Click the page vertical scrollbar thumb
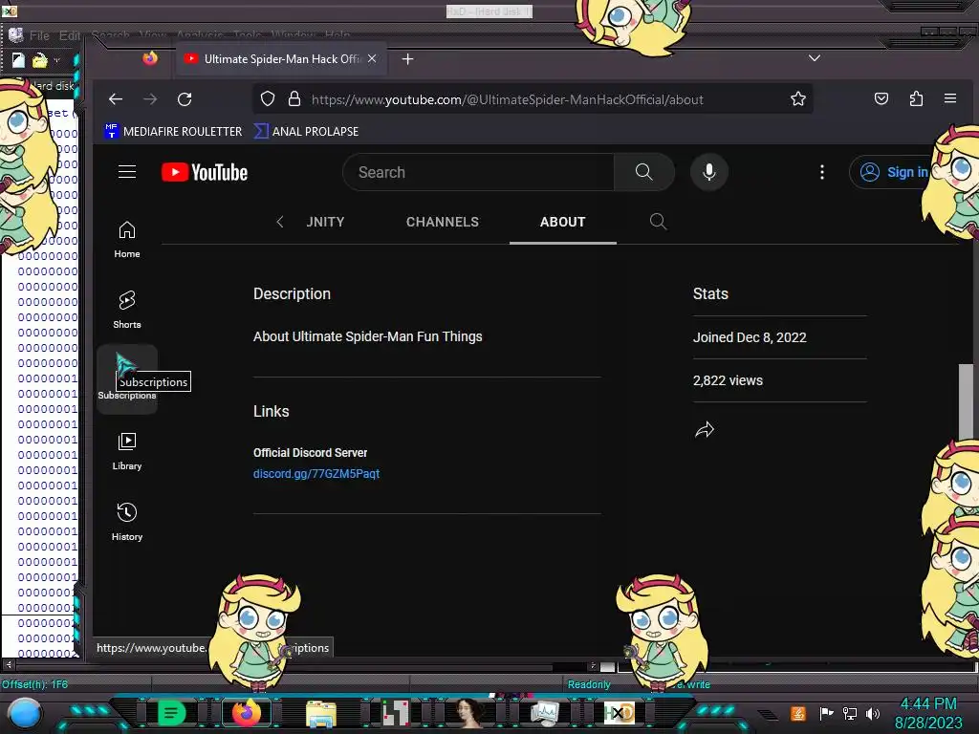Image resolution: width=979 pixels, height=734 pixels. click(966, 401)
